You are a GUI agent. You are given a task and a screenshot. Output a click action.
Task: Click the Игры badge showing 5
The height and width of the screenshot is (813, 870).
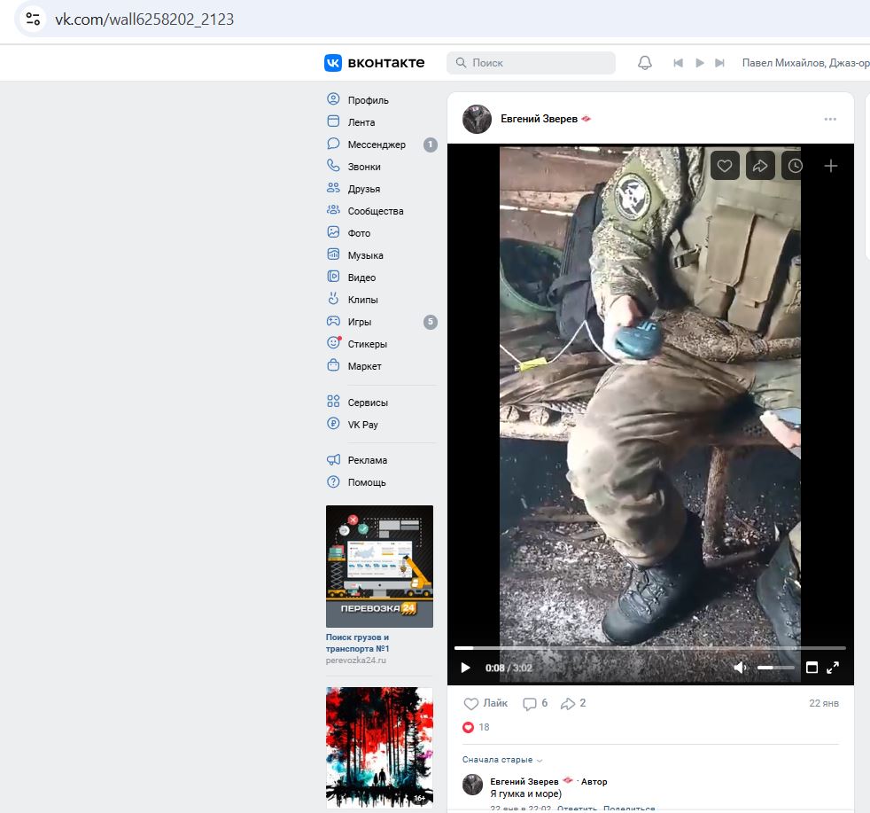coord(431,322)
